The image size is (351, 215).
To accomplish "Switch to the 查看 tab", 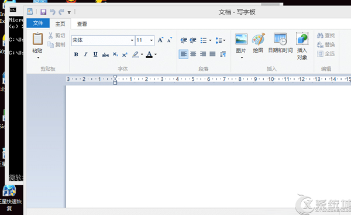I will coord(82,24).
